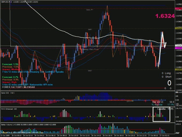
Task: Click the Forecast: 0.7% news line
Action: [10, 77]
